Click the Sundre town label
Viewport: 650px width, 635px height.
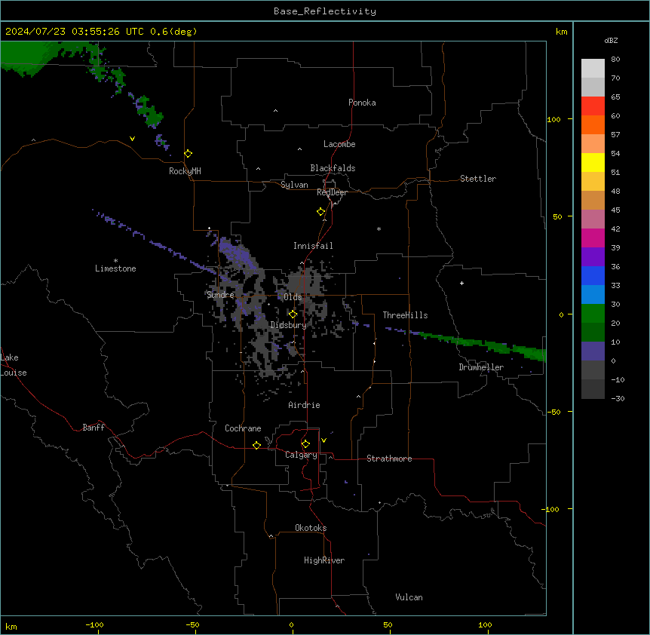(220, 295)
